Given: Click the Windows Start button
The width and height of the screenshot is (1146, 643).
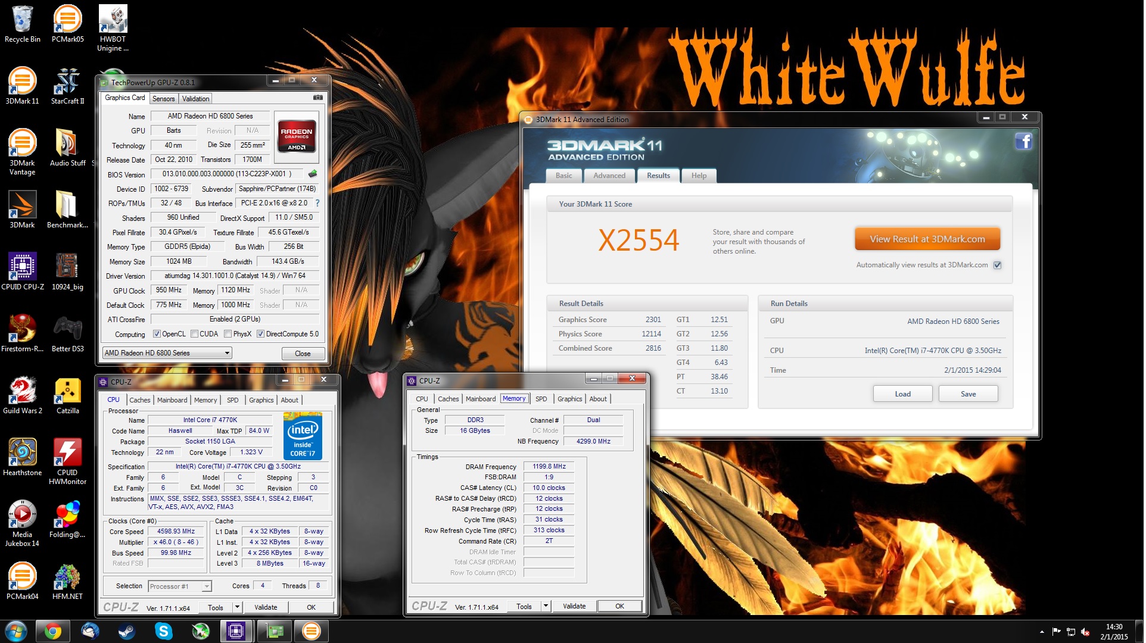Looking at the screenshot, I should pos(15,631).
